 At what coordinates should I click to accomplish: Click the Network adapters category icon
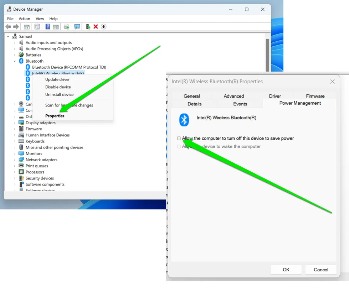click(x=21, y=160)
